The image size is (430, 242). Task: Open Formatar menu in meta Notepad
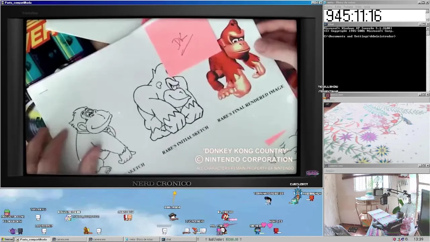tap(348, 7)
